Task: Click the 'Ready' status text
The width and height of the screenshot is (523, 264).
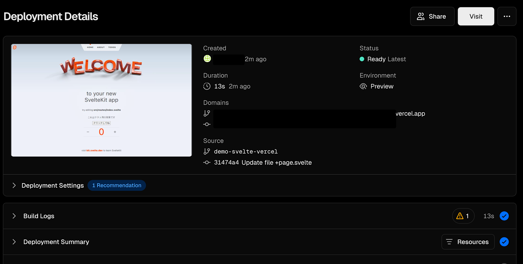Action: [376, 59]
